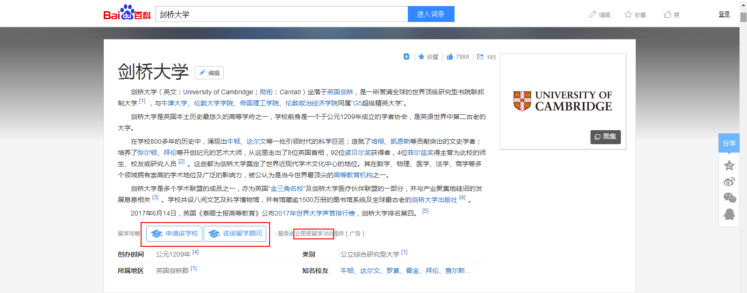This screenshot has width=747, height=293.
Task: Open the 高等教育机构 link
Action: click(x=353, y=175)
